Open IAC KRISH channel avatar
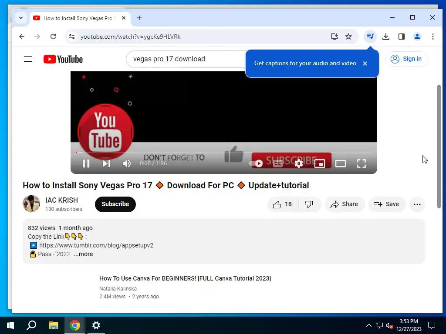This screenshot has height=334, width=446. 31,204
